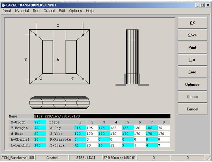Open the Help menu
This screenshot has width=212, height=162.
(x=90, y=11)
